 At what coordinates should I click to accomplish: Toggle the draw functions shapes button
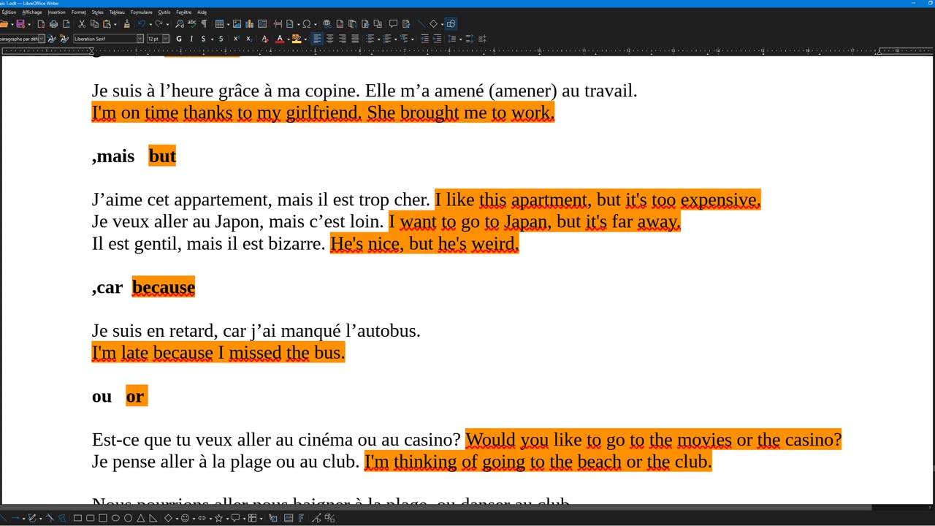451,24
